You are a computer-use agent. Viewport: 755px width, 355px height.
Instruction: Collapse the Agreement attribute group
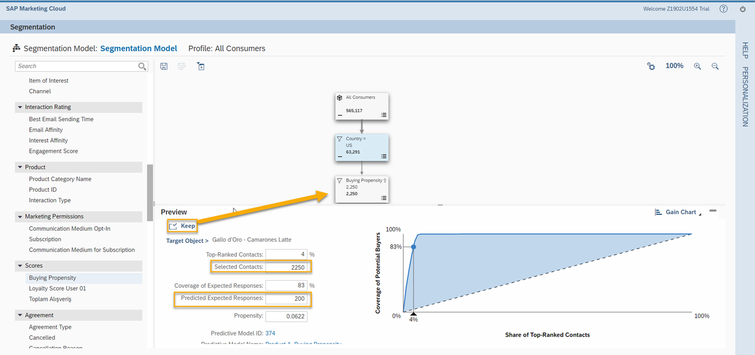(20, 315)
